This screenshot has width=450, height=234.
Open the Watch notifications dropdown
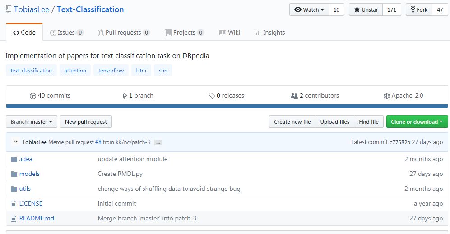click(309, 10)
